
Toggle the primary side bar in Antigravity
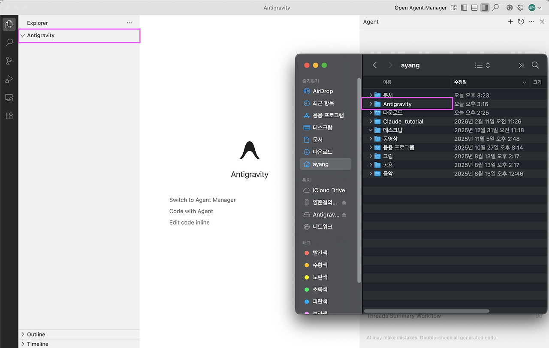click(464, 8)
